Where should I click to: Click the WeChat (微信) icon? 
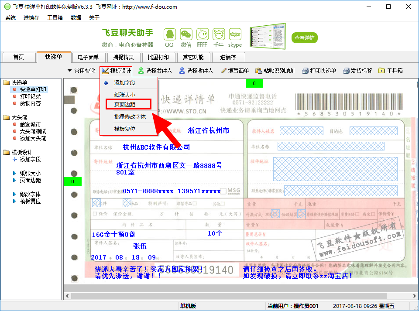coord(186,34)
